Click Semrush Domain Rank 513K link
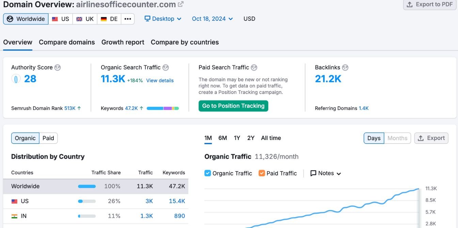This screenshot has height=228, width=458. (70, 108)
